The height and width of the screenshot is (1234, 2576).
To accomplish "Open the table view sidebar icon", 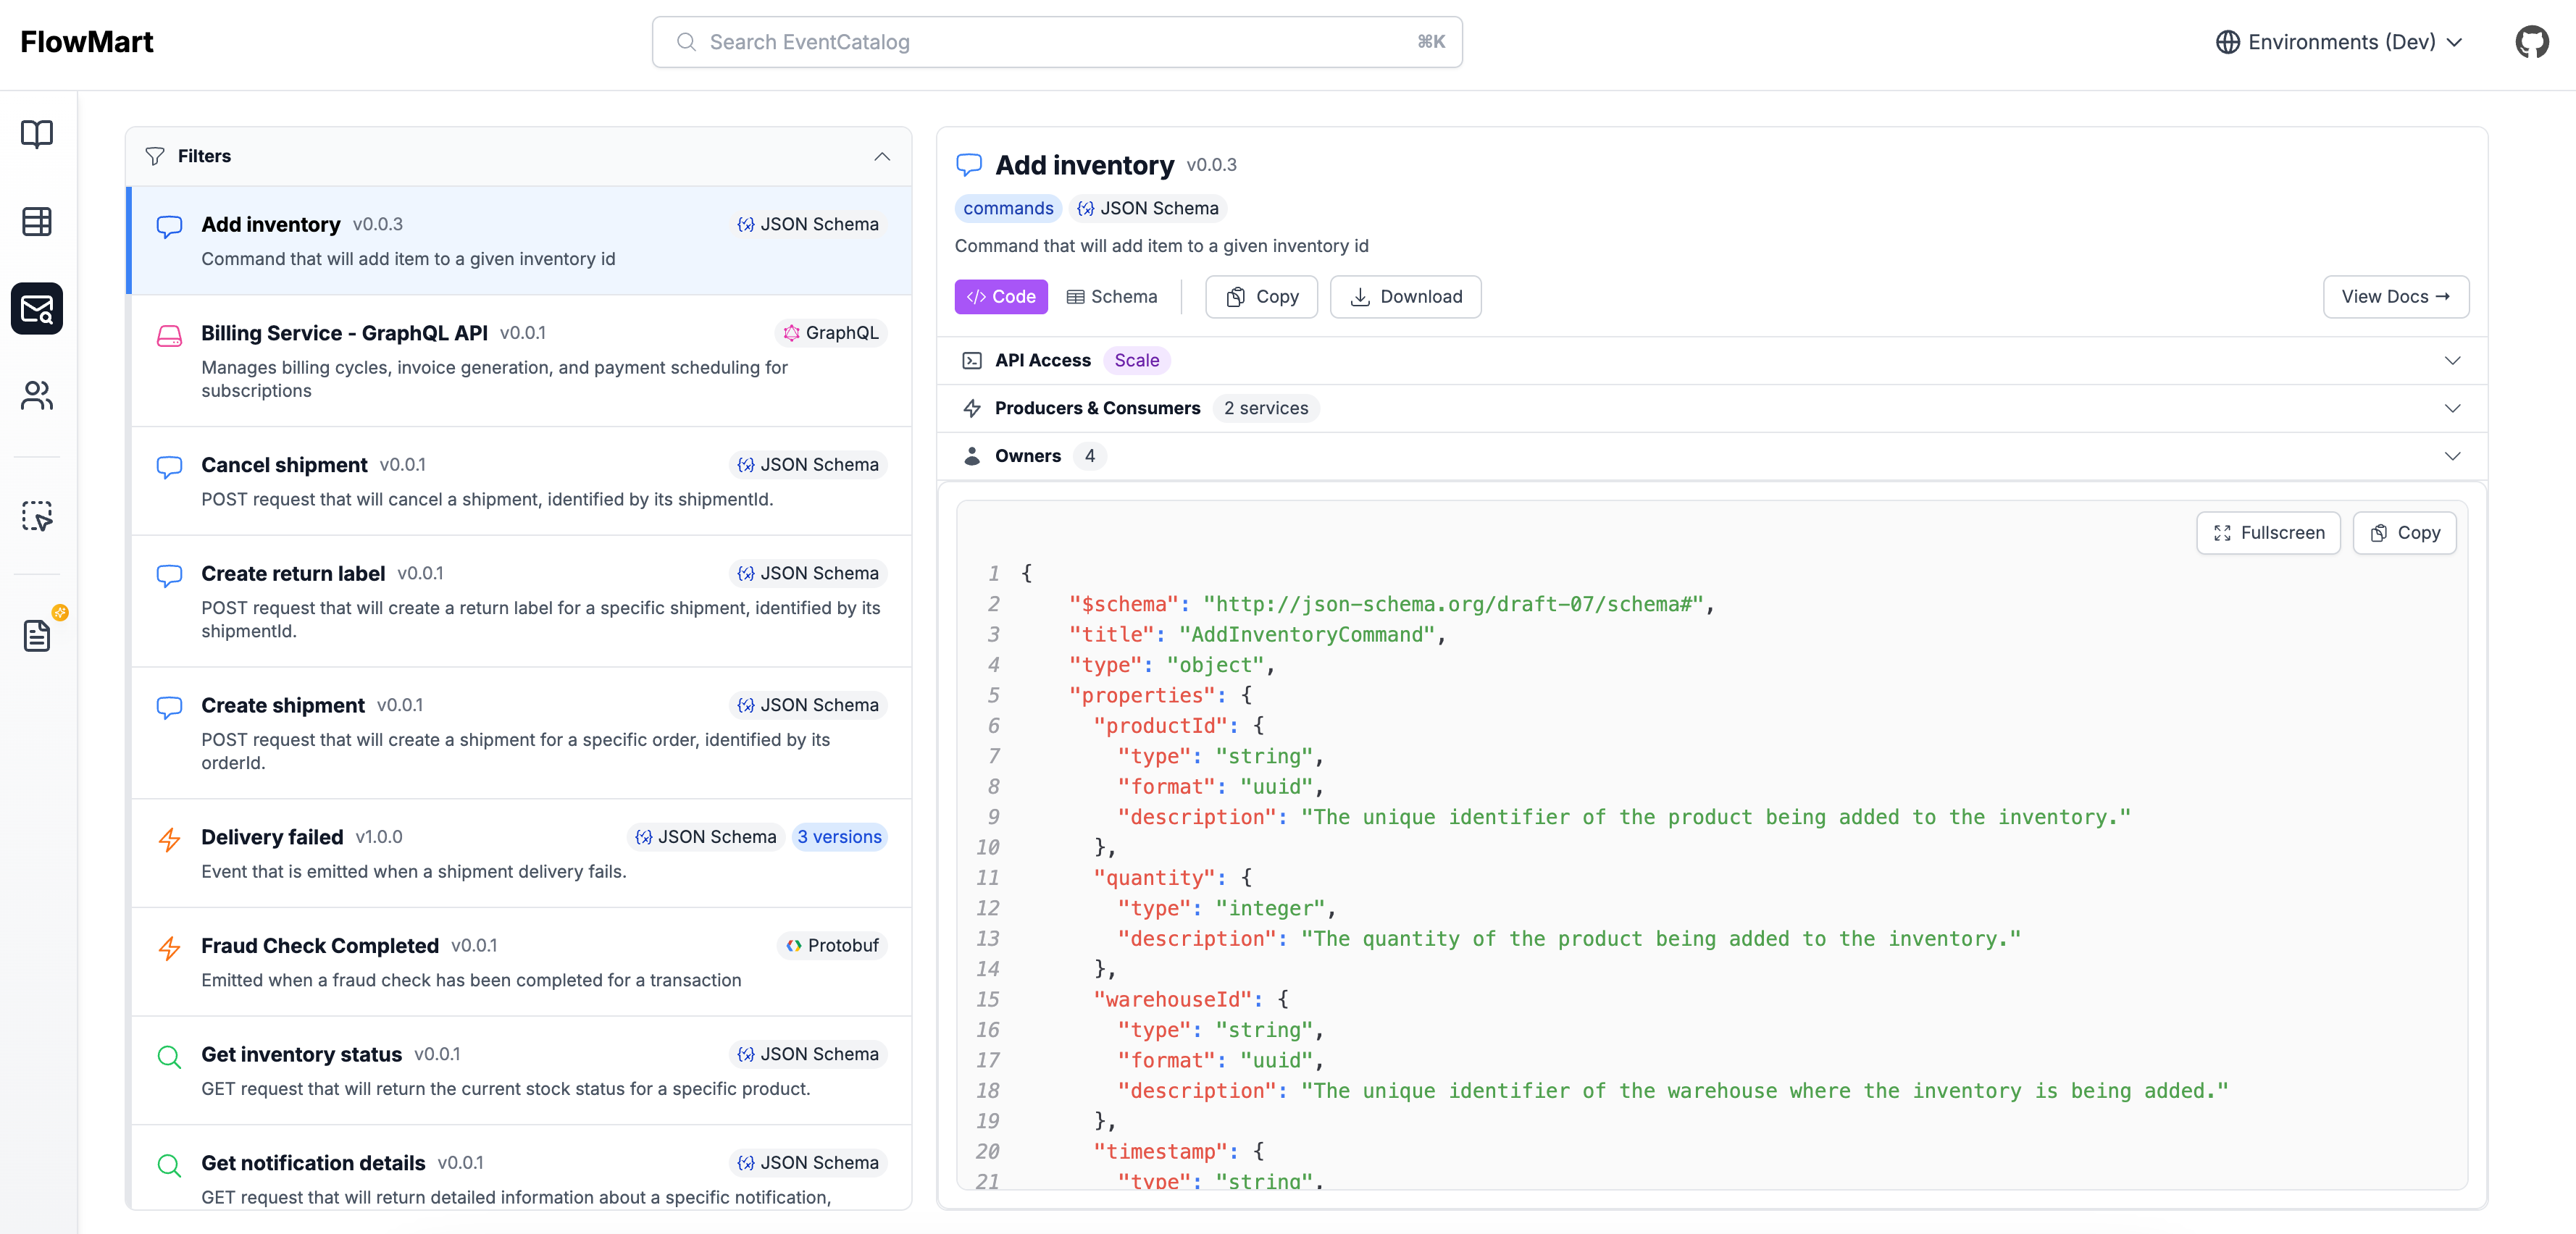I will pyautogui.click(x=37, y=221).
